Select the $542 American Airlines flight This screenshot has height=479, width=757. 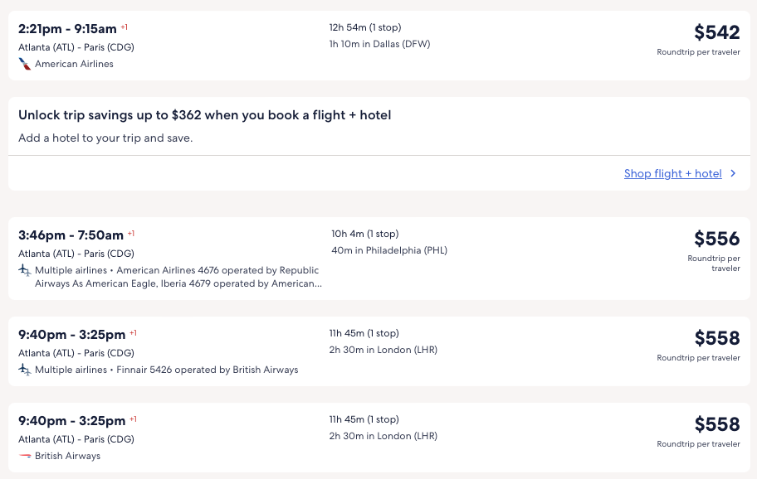click(716, 33)
